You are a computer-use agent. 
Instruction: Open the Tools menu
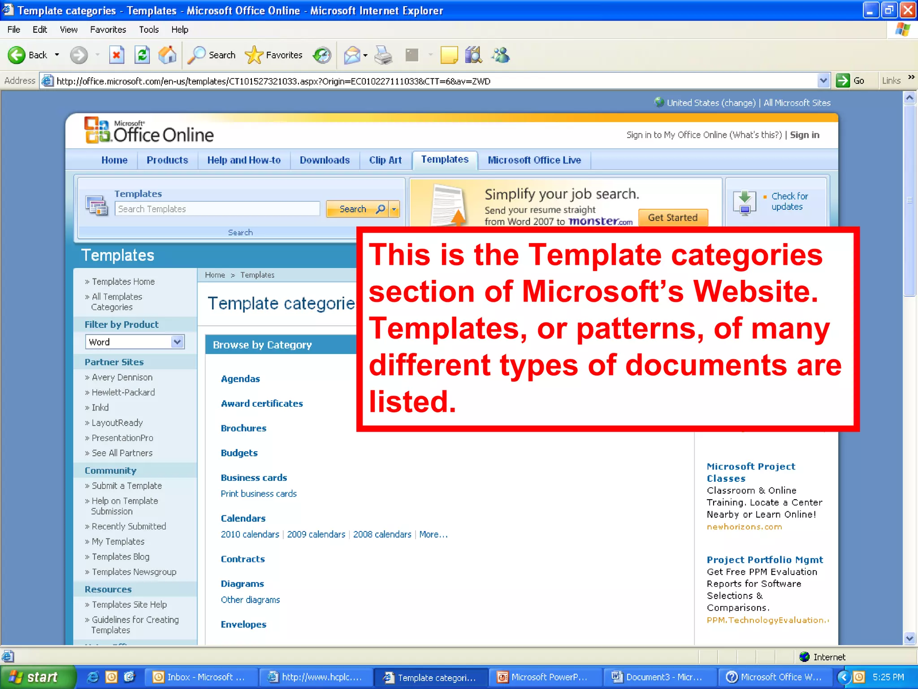click(x=149, y=30)
